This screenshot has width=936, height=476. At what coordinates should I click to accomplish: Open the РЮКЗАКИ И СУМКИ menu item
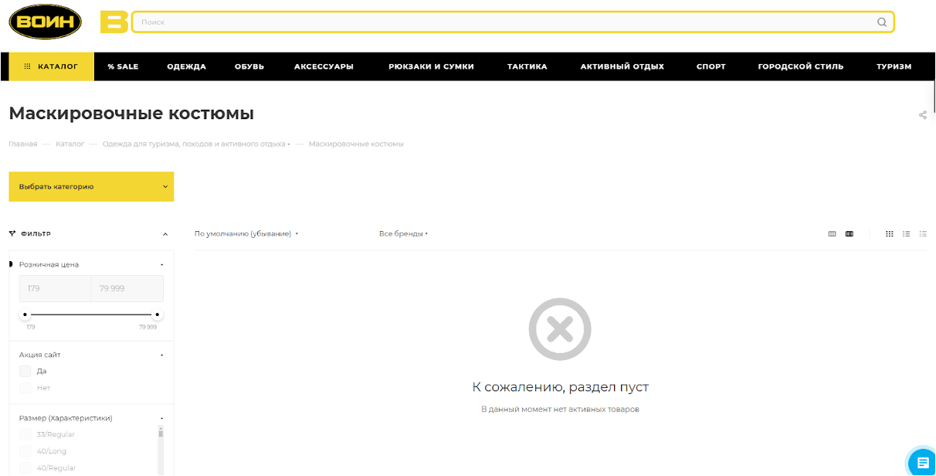(431, 66)
